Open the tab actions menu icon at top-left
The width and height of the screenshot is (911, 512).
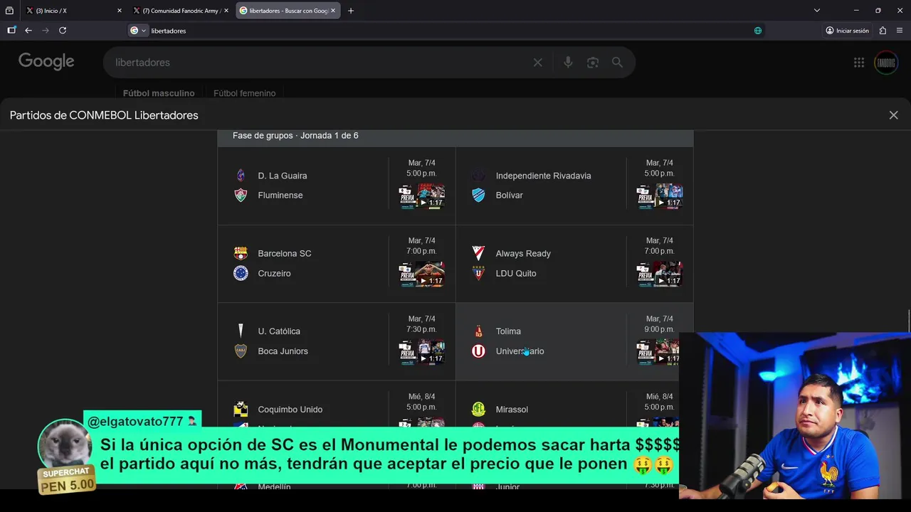(10, 11)
